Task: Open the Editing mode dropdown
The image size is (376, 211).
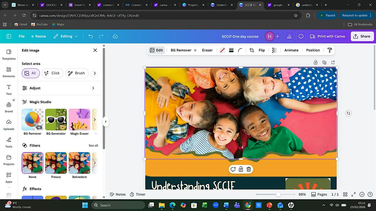Action: (65, 36)
